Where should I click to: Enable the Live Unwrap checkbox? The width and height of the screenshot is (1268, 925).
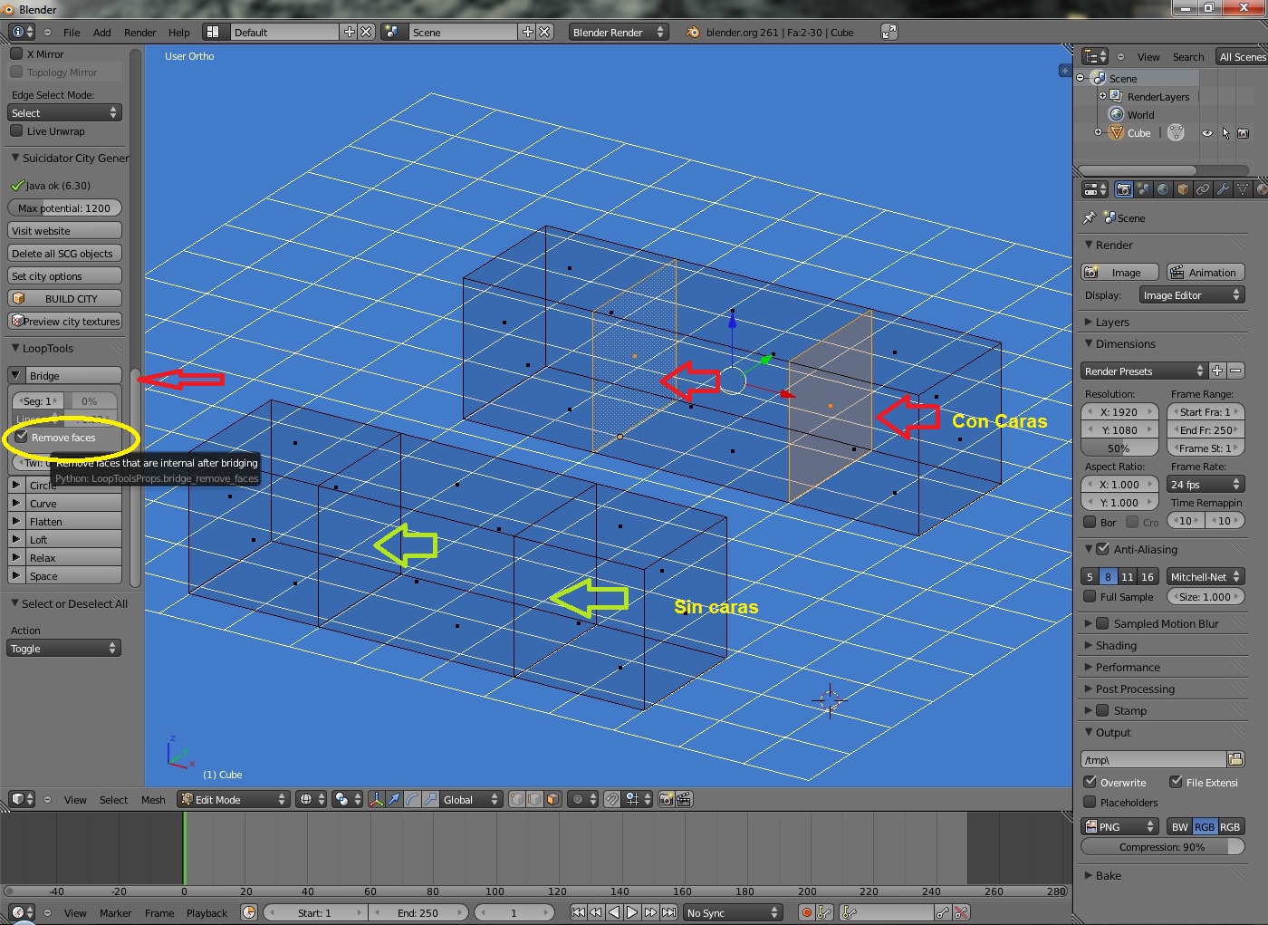pos(16,131)
